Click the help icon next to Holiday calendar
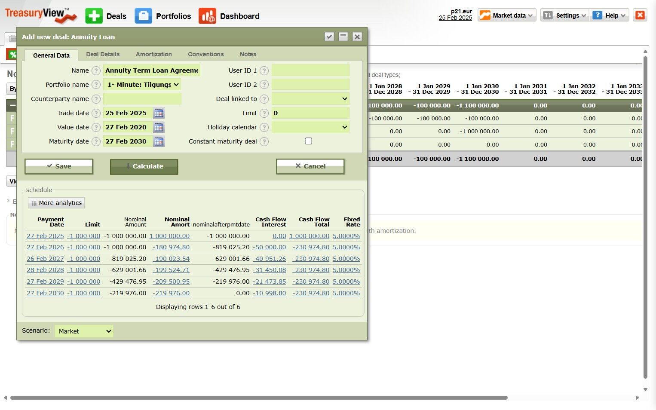The width and height of the screenshot is (656, 410). coord(264,127)
